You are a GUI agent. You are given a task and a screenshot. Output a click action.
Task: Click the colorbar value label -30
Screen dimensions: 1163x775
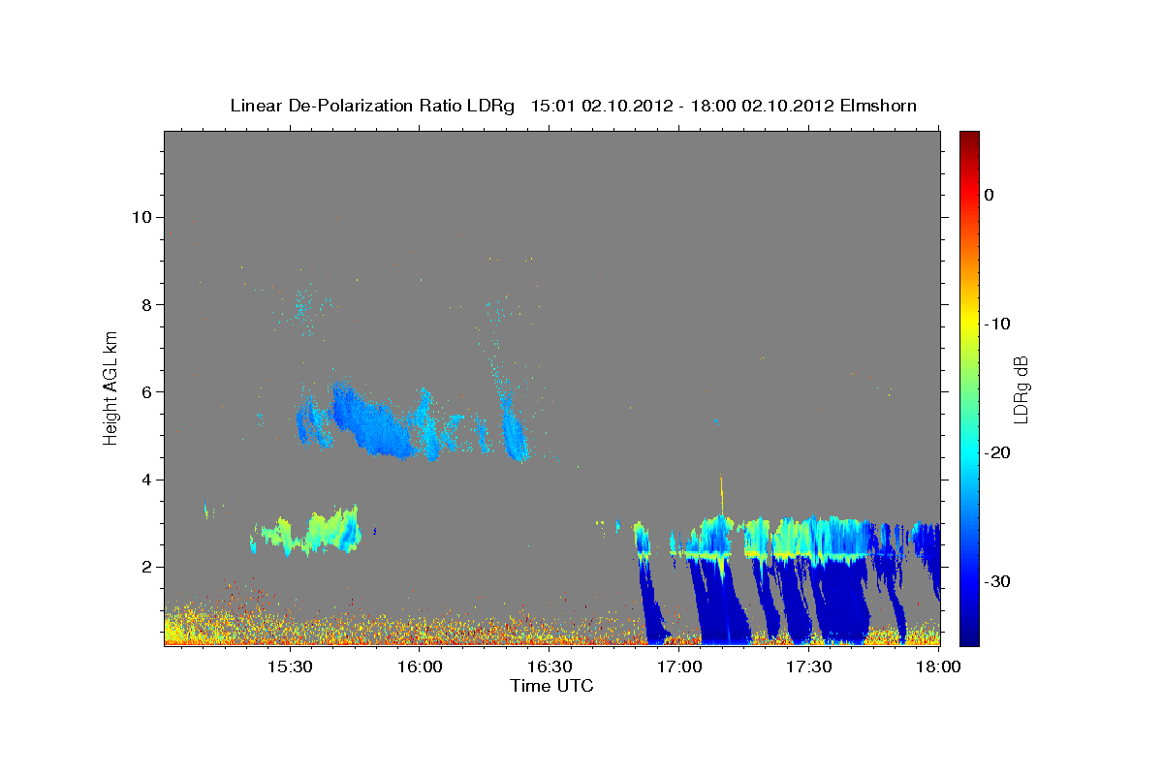997,581
